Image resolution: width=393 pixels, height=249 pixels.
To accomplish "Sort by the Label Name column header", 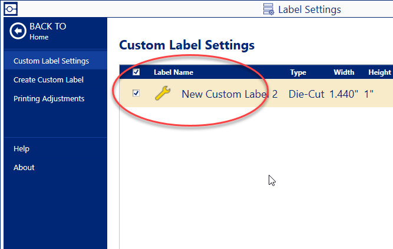I will click(173, 72).
